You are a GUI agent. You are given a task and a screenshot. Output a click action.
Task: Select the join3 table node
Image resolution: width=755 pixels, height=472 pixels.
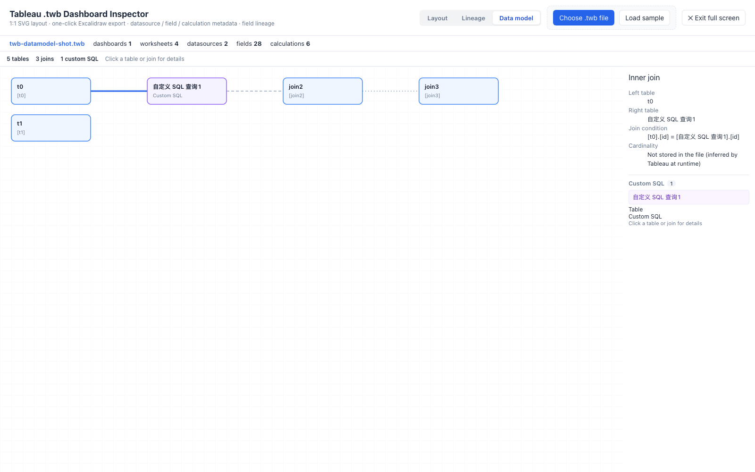point(459,91)
